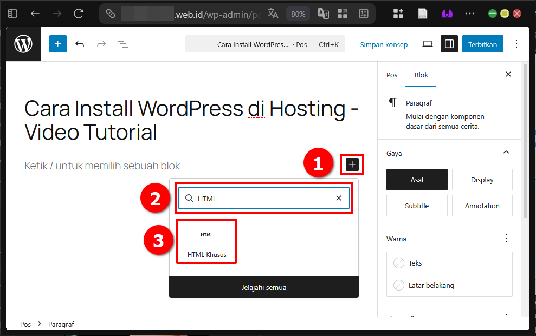Viewport: 536px width, 336px height.
Task: Select the Annotation style variation
Action: click(x=482, y=206)
